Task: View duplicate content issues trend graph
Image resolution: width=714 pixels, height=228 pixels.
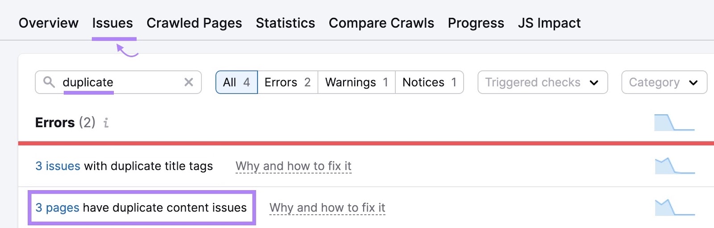Action: (675, 208)
